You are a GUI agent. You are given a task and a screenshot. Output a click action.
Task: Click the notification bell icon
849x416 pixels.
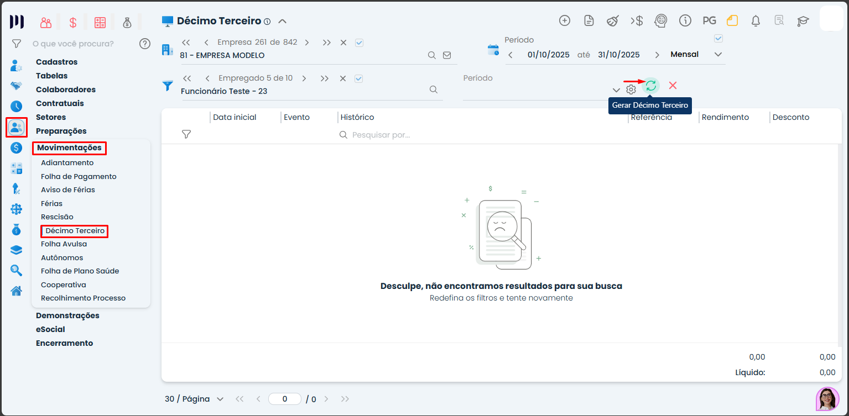click(x=756, y=21)
